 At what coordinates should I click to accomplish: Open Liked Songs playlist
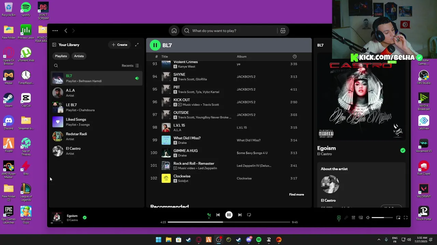(x=97, y=122)
